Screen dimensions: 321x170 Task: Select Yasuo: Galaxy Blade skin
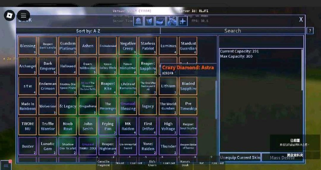pos(108,66)
